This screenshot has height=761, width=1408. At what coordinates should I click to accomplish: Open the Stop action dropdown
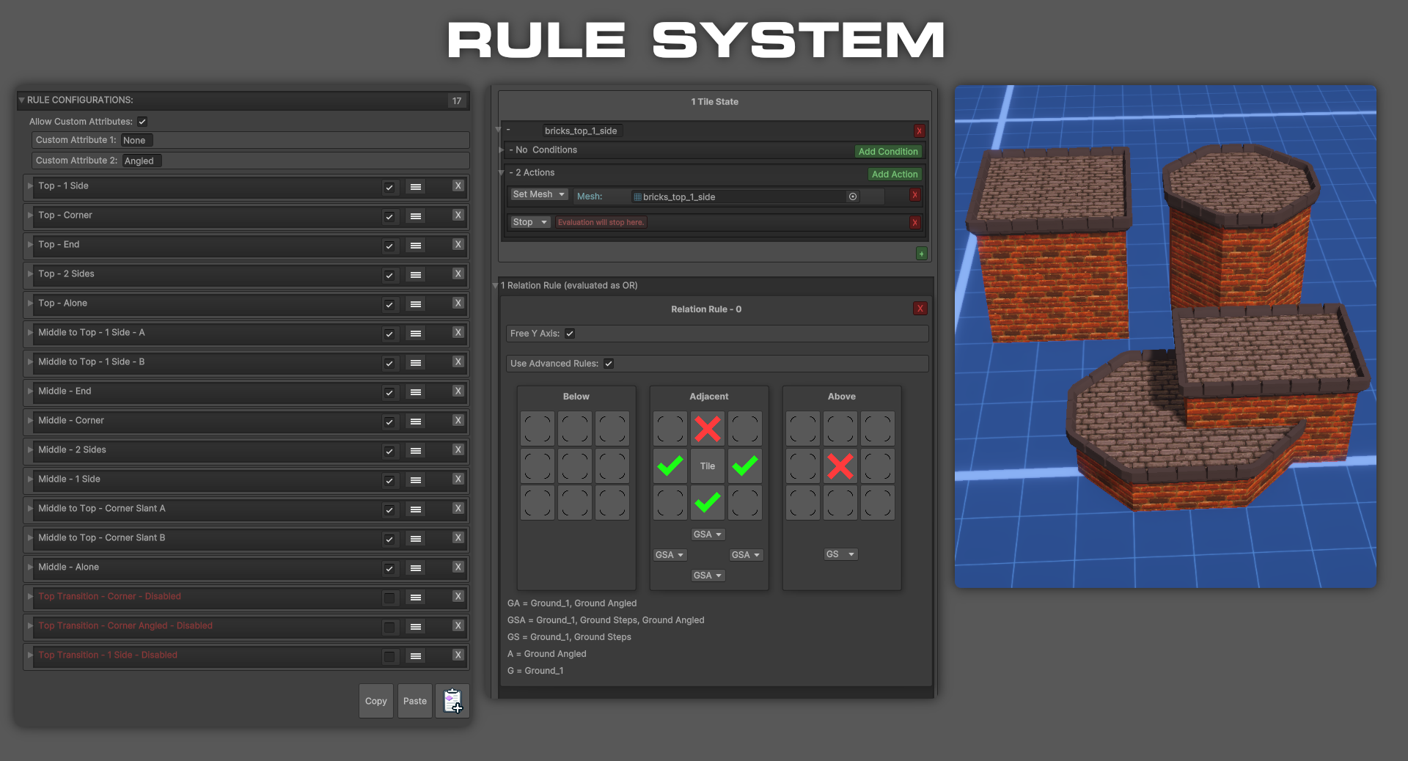(530, 223)
